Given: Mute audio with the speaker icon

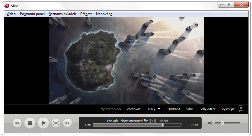Looking at the screenshot, I should coord(210,123).
